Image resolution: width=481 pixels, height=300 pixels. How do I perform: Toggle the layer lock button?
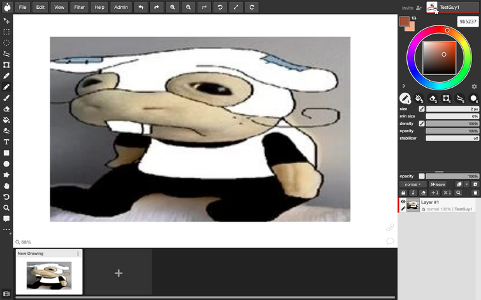click(403, 193)
